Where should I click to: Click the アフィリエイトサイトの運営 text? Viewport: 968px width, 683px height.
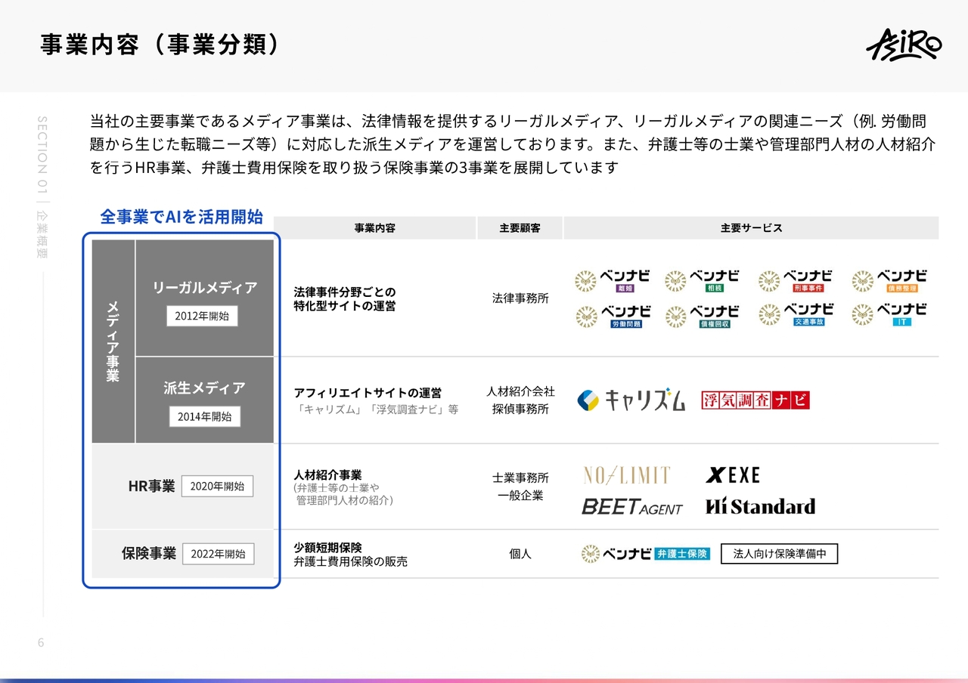pos(368,393)
